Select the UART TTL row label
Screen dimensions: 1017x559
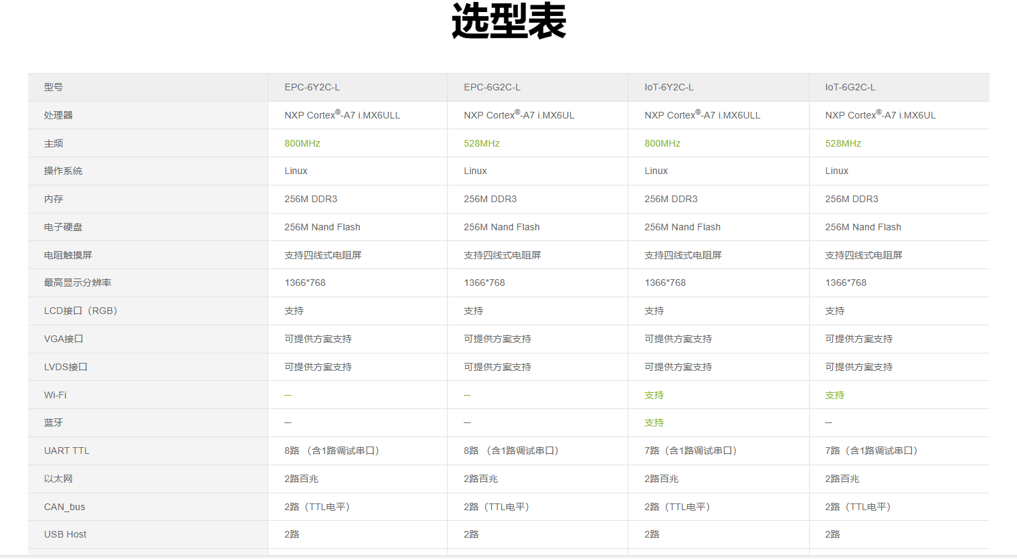coord(66,451)
